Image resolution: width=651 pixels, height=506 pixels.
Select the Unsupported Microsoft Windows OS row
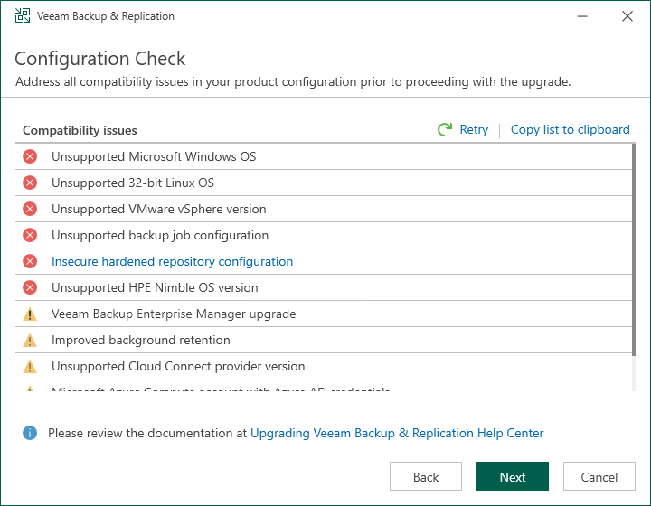pos(324,156)
